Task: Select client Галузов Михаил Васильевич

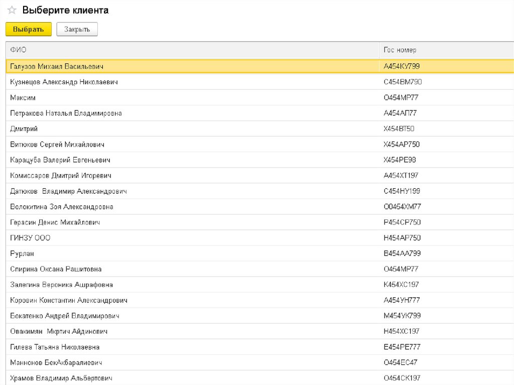Action: point(57,66)
